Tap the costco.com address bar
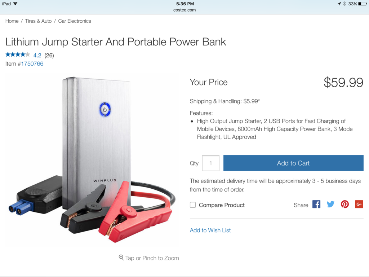The height and width of the screenshot is (277, 369). click(184, 10)
